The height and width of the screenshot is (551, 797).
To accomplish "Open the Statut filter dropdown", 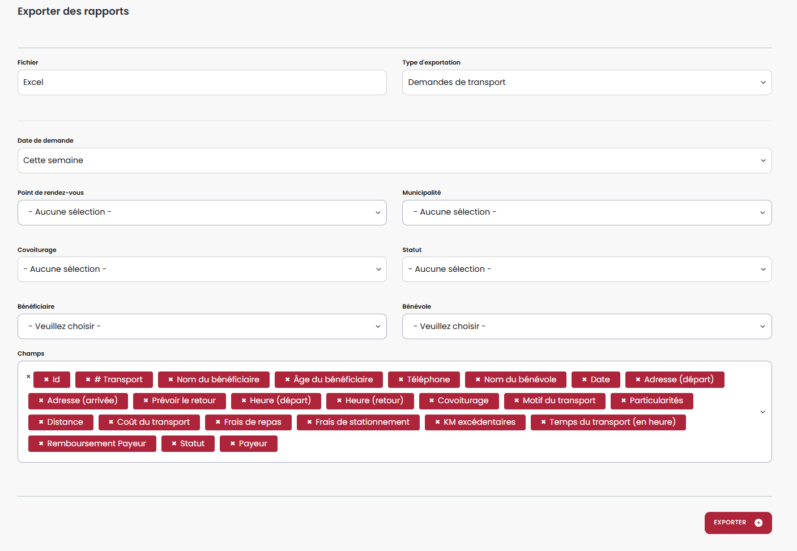I will coord(586,270).
